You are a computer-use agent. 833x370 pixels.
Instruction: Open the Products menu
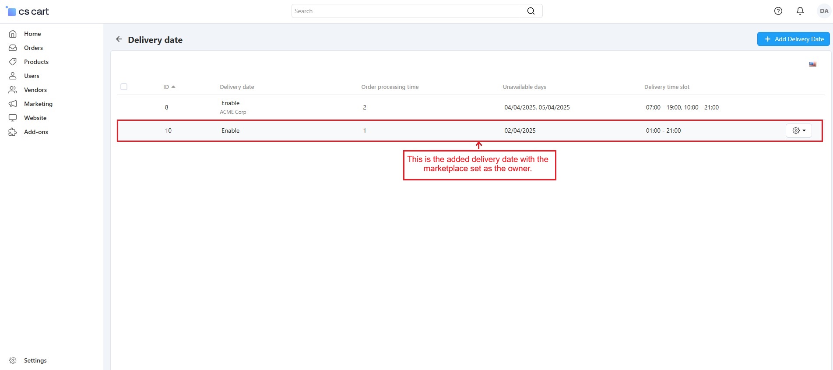point(36,62)
